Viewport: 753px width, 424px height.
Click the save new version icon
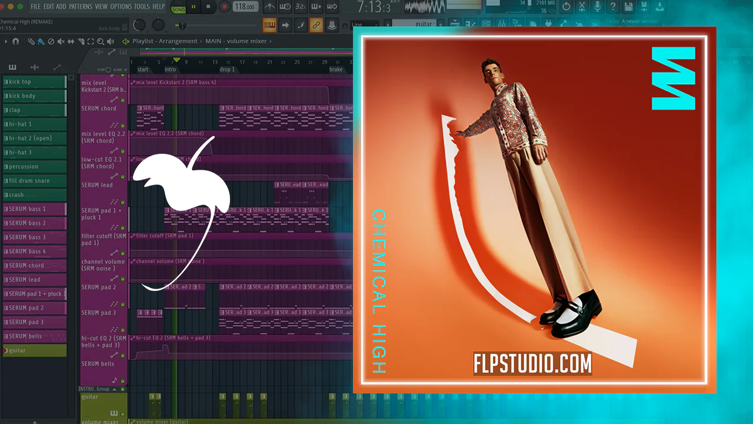pyautogui.click(x=644, y=6)
